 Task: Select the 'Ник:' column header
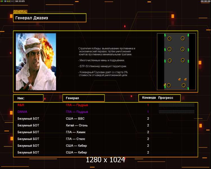click(28, 98)
